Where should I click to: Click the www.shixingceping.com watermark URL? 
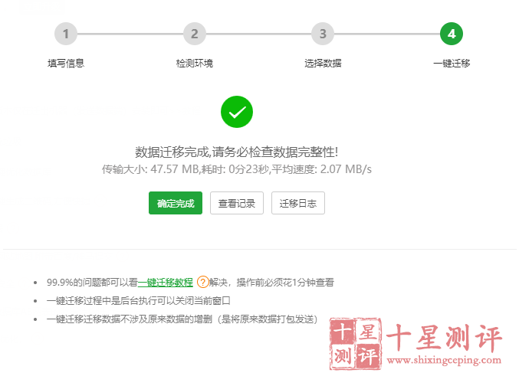(445, 359)
